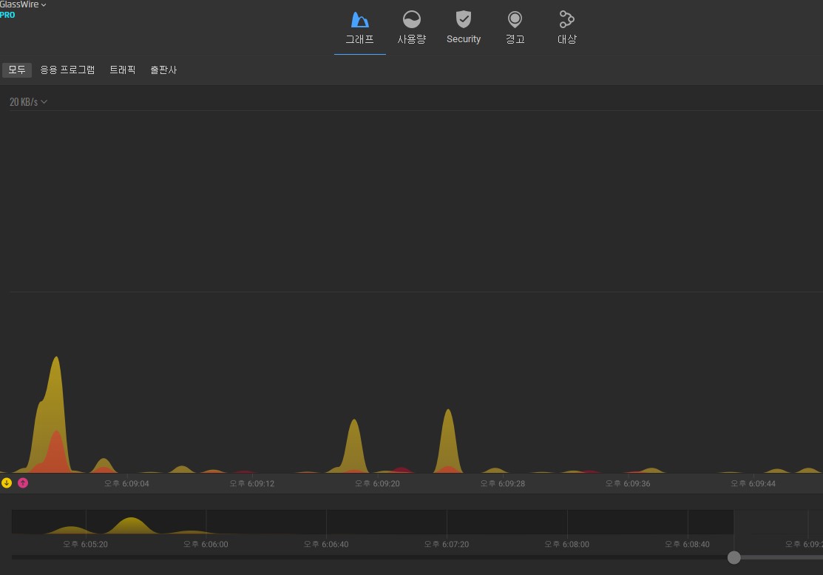823x575 pixels.
Task: Click the timeline slider handle
Action: click(734, 558)
